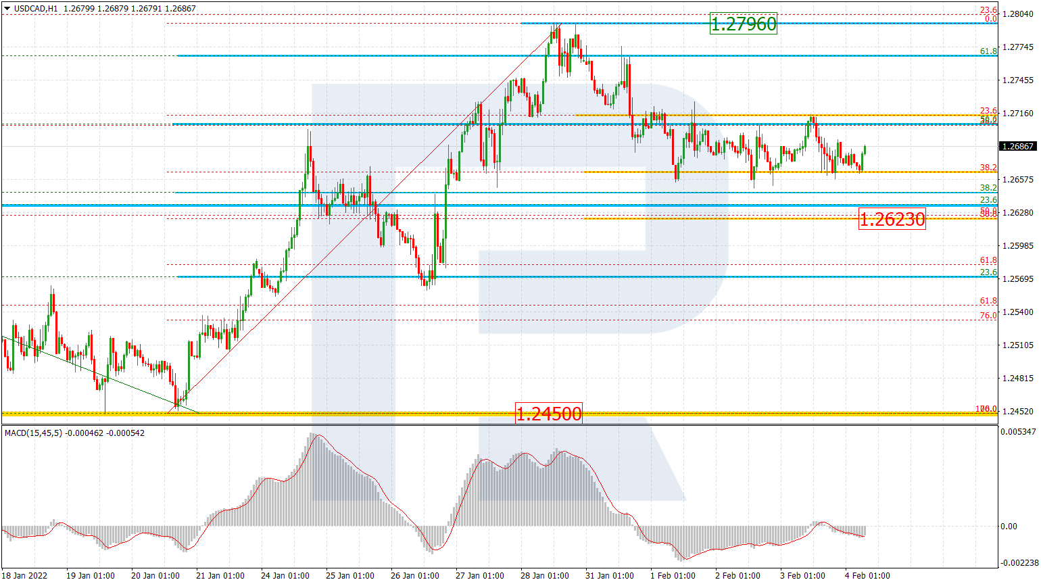Click the 18 Jan 2022 date label
The height and width of the screenshot is (584, 1041).
coord(25,576)
